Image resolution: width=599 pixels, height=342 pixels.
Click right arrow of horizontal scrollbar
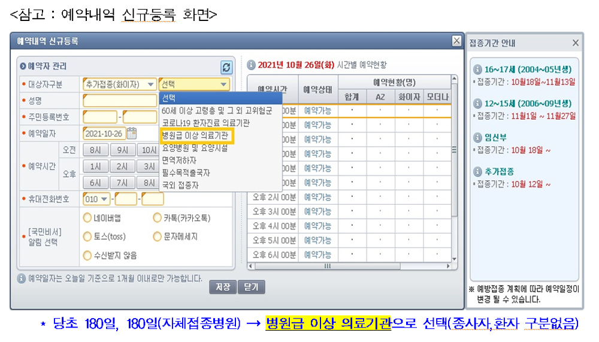(448, 266)
